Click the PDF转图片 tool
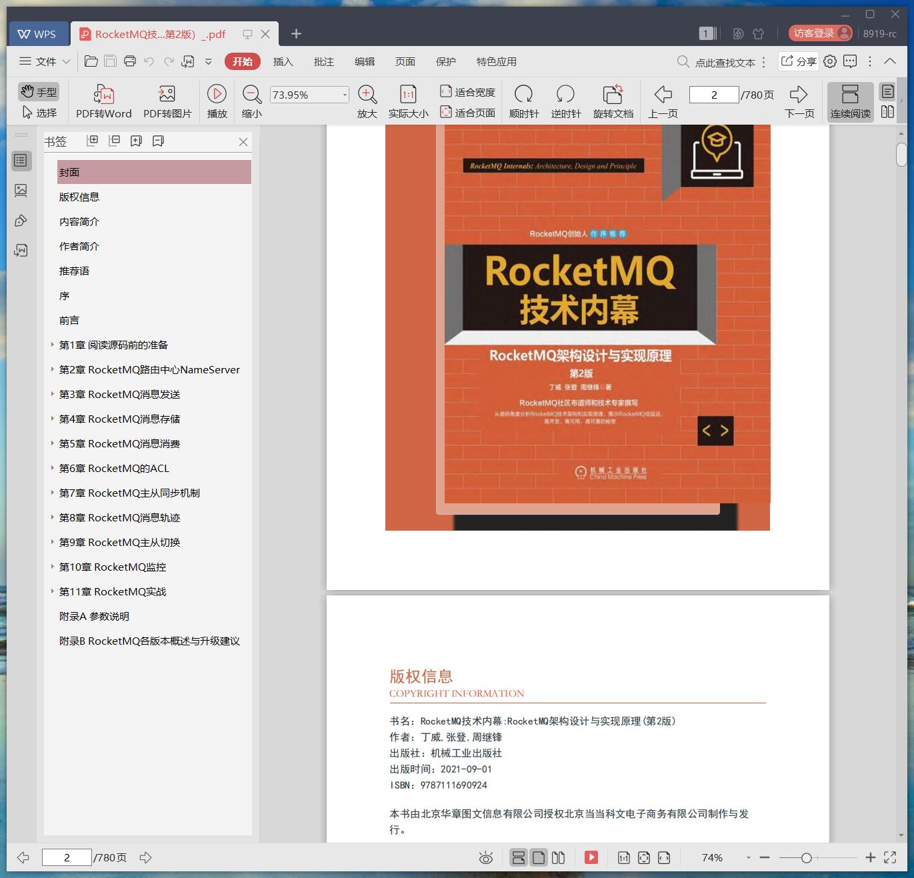The height and width of the screenshot is (878, 914). pyautogui.click(x=167, y=101)
